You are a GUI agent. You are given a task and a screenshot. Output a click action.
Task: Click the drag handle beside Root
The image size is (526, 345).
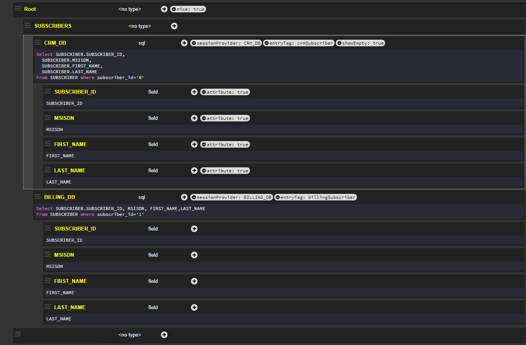point(18,8)
